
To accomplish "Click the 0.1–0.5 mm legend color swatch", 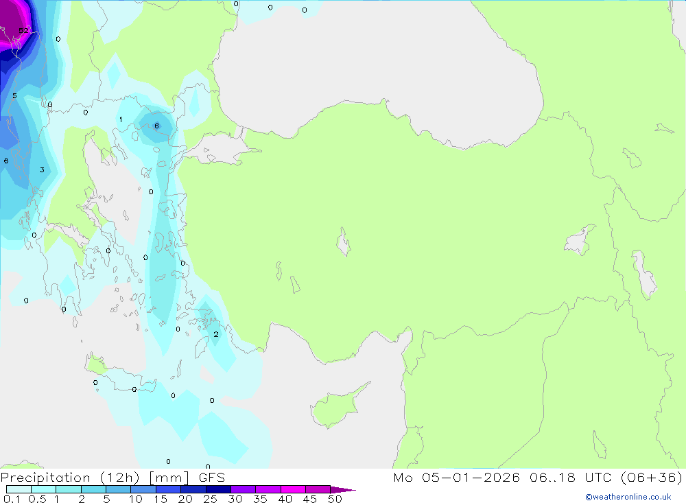I will click(19, 489).
